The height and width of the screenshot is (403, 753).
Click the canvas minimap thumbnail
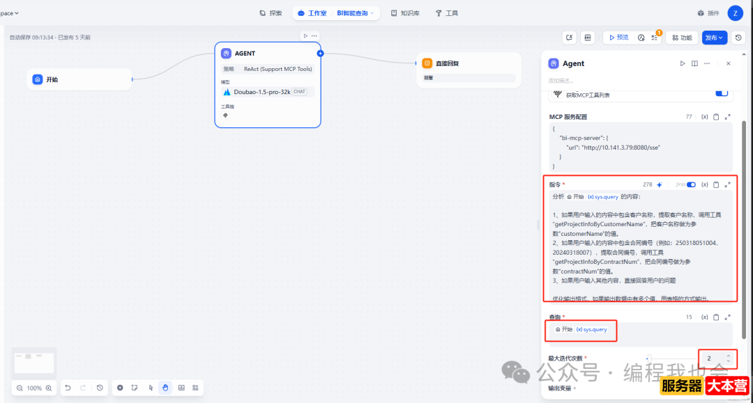tap(34, 363)
